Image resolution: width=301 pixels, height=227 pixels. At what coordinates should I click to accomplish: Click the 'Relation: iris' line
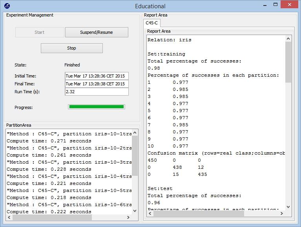170,40
